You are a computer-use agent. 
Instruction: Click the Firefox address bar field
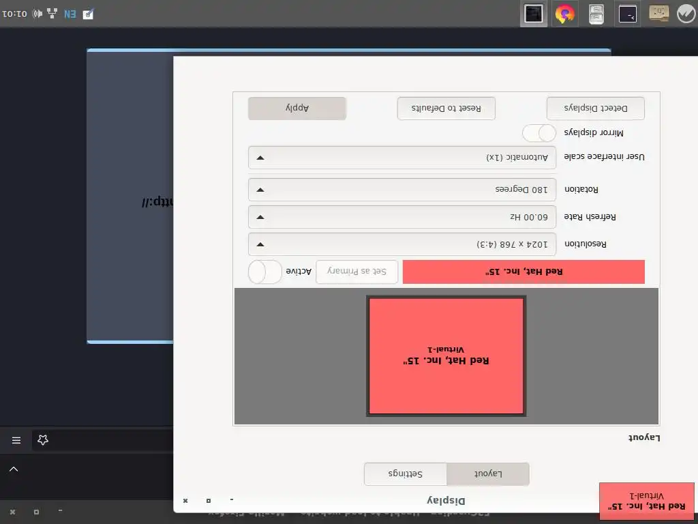pyautogui.click(x=102, y=440)
